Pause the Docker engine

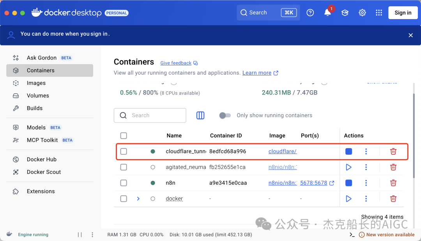point(80,234)
